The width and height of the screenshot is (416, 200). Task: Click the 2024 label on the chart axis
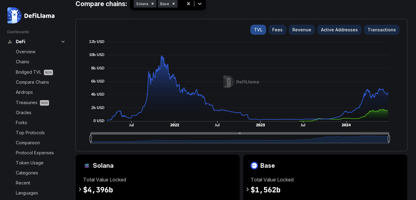[x=346, y=125]
